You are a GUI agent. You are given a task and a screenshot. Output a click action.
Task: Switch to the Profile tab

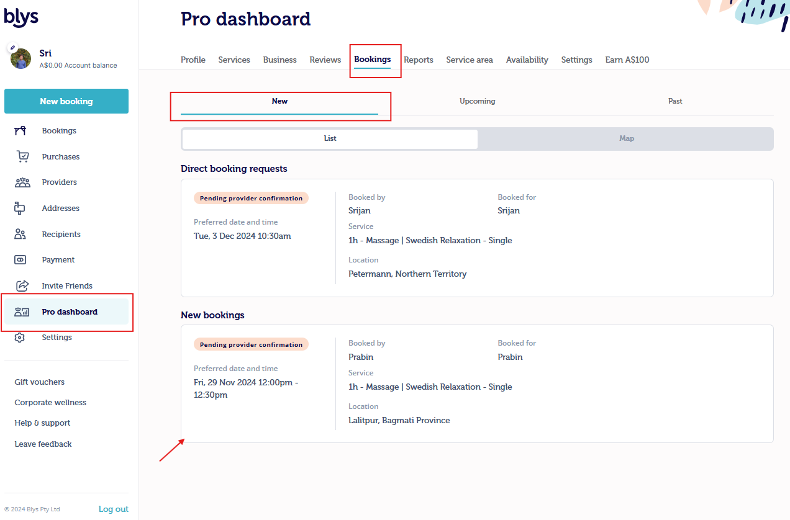193,60
